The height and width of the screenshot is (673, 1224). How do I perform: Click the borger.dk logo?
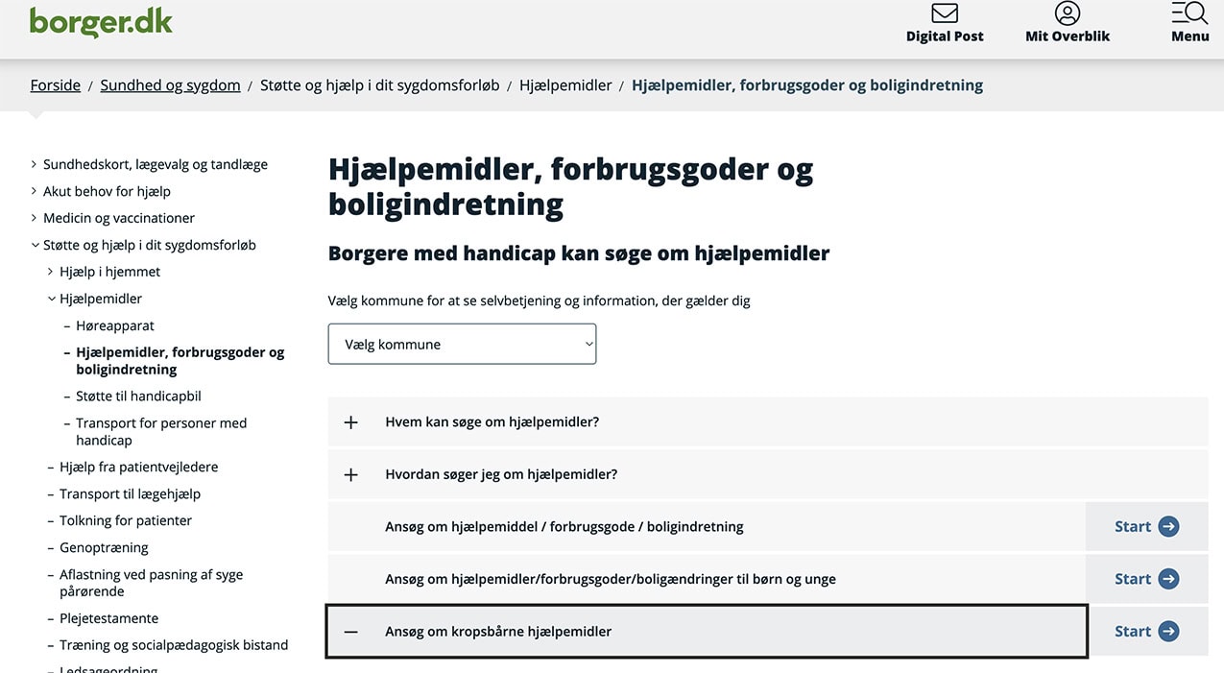pos(100,22)
